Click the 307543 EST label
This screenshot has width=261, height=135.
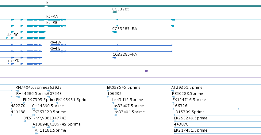pyautogui.click(x=55, y=94)
